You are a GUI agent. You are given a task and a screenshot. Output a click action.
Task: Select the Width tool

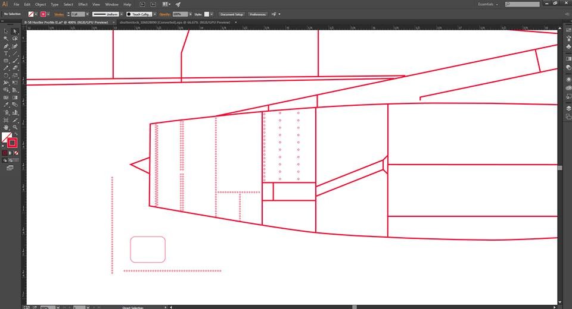[6, 83]
